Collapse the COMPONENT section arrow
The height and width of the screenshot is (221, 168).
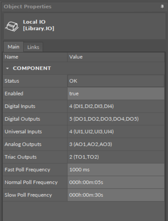7,68
